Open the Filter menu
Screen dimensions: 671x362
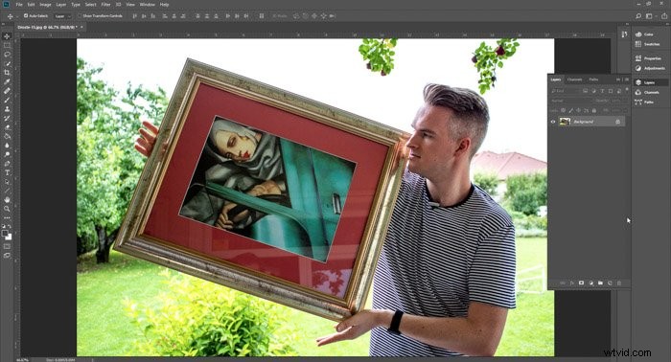click(105, 5)
